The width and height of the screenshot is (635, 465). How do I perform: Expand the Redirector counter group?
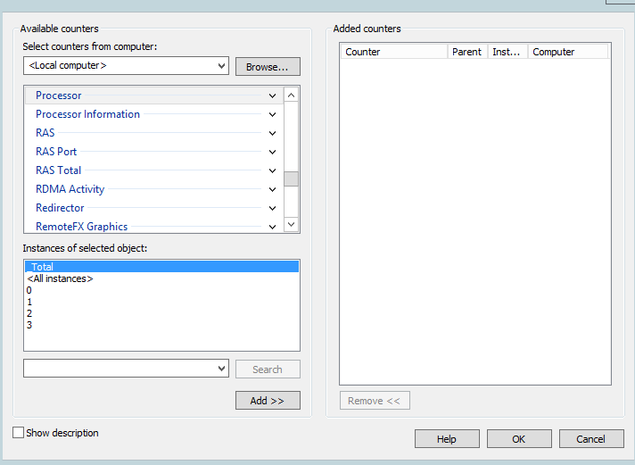272,208
